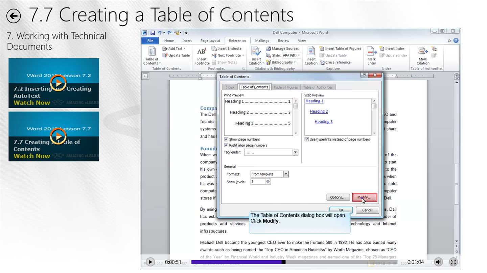Click Insert Endnote
The image size is (487, 273).
(227, 49)
